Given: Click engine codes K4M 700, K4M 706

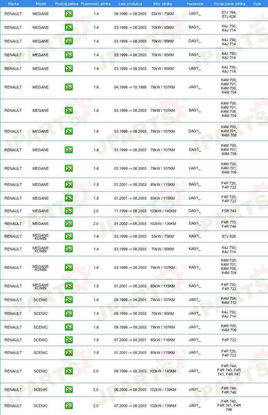Looking at the screenshot, I should pyautogui.click(x=229, y=328).
